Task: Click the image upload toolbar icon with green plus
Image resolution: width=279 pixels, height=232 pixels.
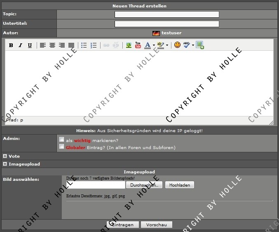Action: [200, 45]
